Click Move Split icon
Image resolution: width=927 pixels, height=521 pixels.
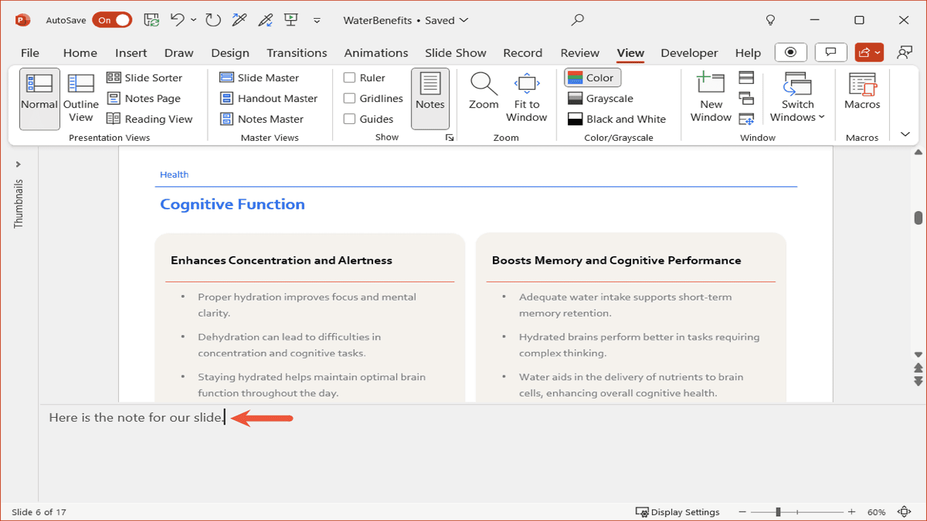tap(746, 119)
